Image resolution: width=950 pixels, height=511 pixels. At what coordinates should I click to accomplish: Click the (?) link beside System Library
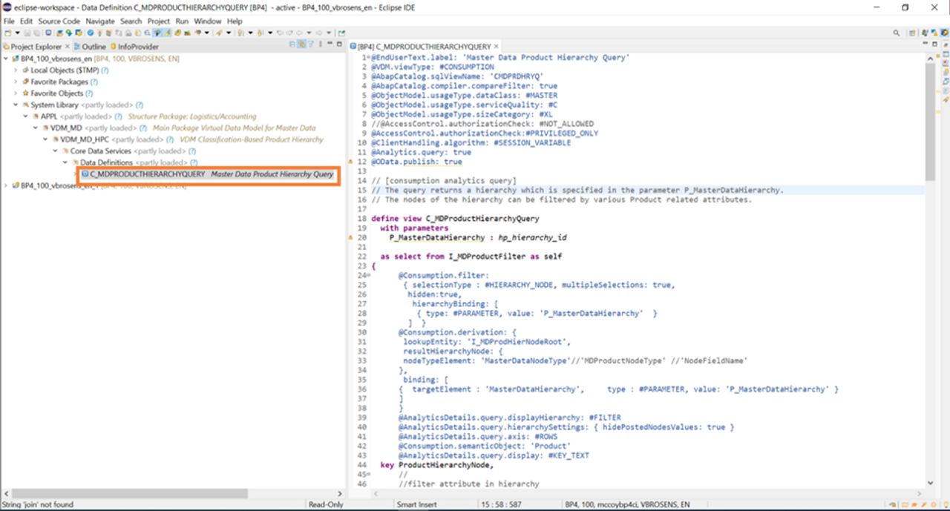(140, 105)
